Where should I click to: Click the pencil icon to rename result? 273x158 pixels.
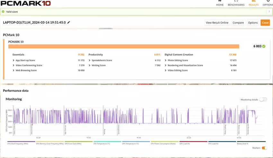69,22
